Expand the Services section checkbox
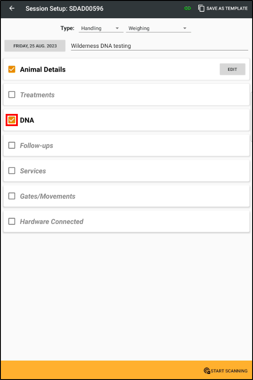The image size is (253, 380). coord(11,171)
